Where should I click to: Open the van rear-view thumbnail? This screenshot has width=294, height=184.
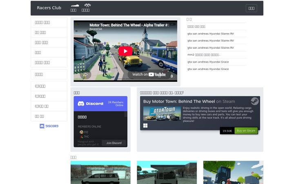167,173
